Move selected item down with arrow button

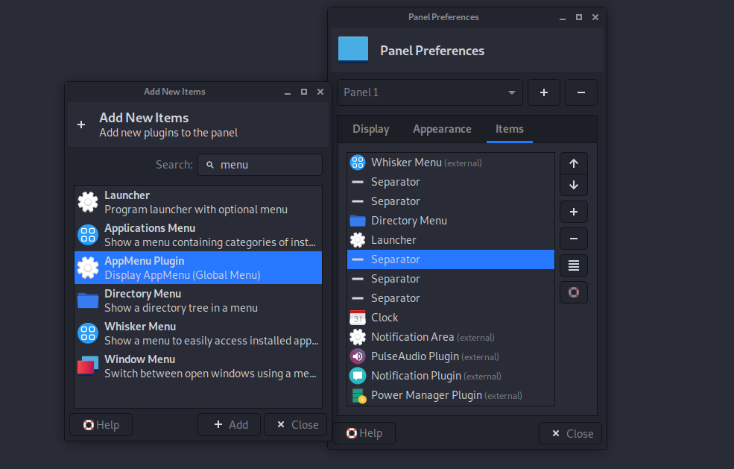click(573, 185)
